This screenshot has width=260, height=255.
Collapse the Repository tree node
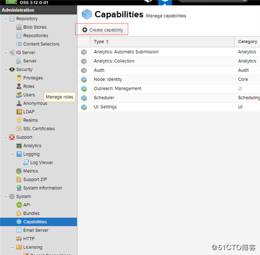tap(6, 19)
